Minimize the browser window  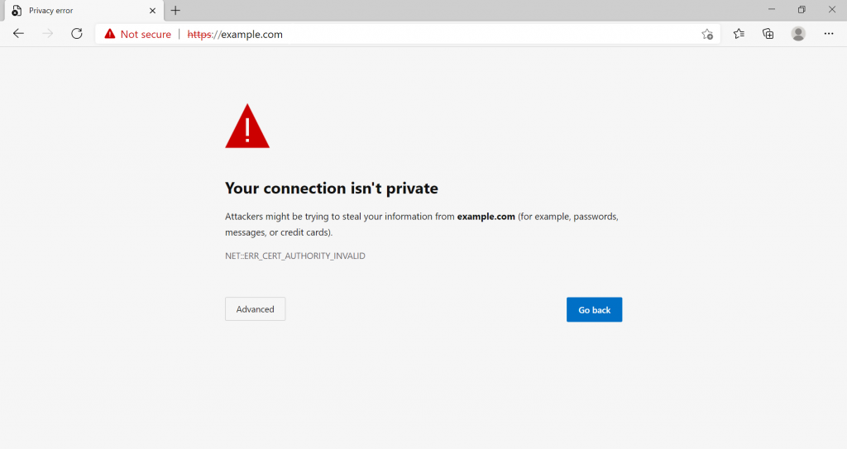point(771,10)
